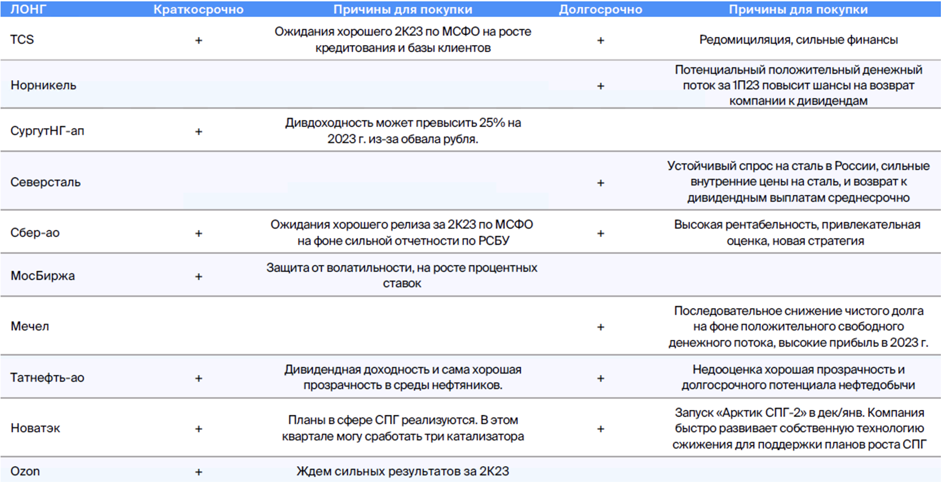This screenshot has height=482, width=941.
Task: Click text 'Потенциальный положительный денежный'
Action: pos(798,70)
